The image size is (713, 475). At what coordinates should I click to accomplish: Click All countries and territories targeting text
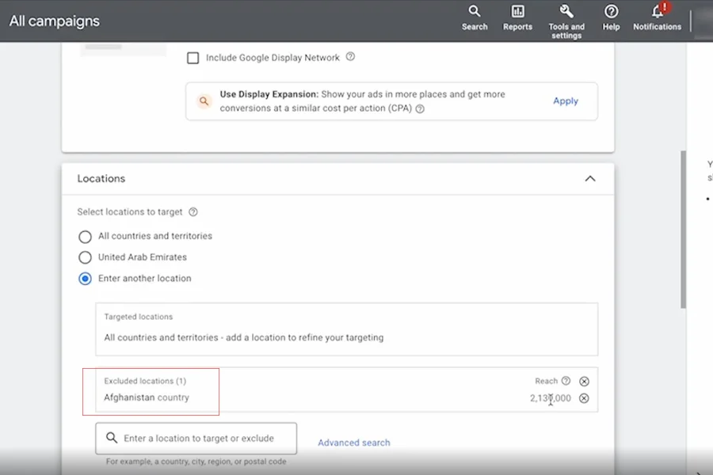pyautogui.click(x=244, y=337)
